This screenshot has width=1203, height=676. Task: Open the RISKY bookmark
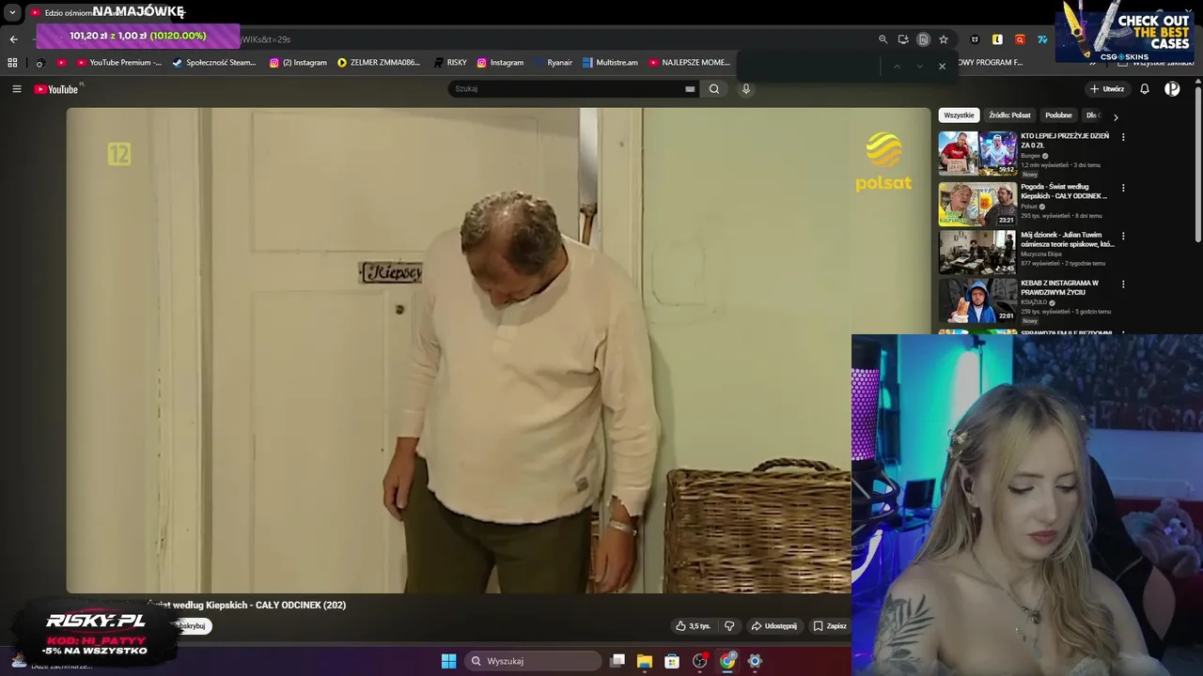pyautogui.click(x=450, y=63)
